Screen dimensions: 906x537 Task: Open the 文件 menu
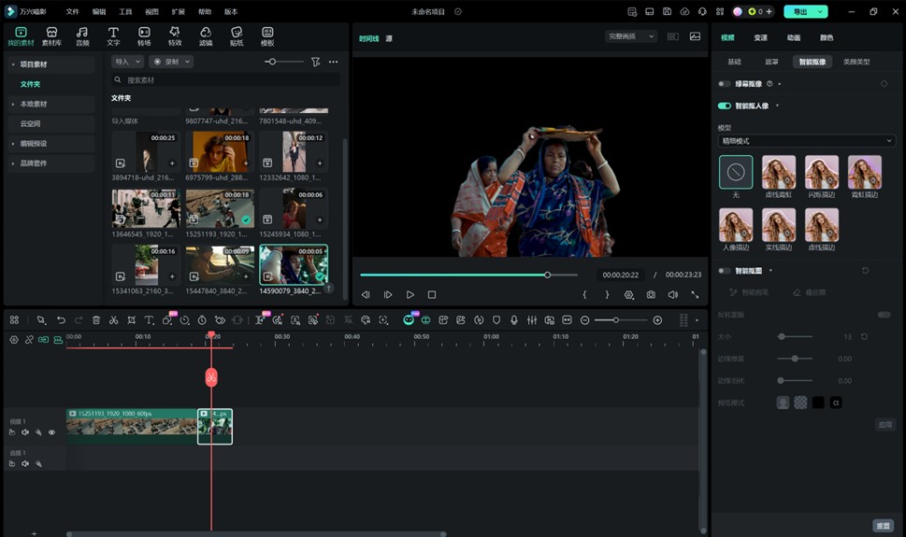pos(72,12)
